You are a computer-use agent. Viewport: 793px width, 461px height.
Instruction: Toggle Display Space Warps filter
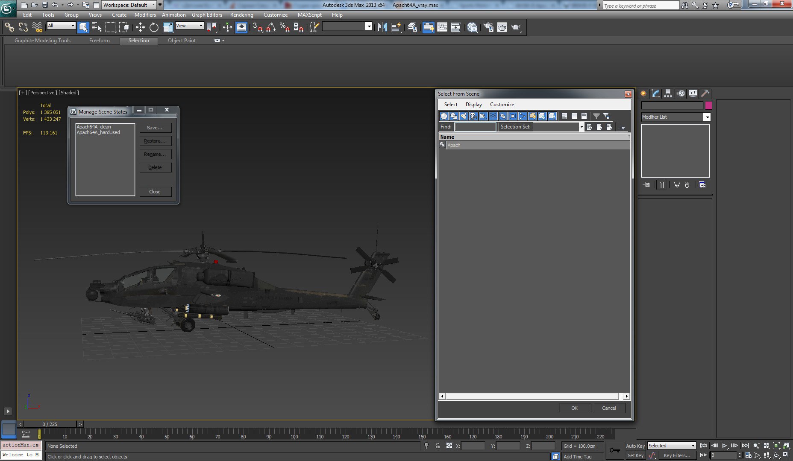(493, 116)
